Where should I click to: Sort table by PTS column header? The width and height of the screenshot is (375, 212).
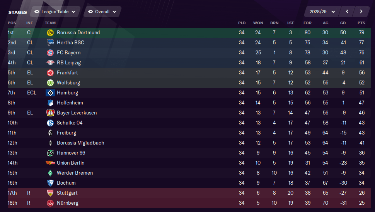click(361, 23)
